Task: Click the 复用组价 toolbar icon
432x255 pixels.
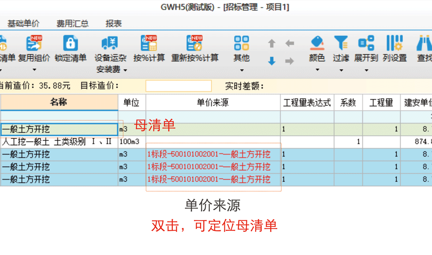Action: tap(34, 43)
